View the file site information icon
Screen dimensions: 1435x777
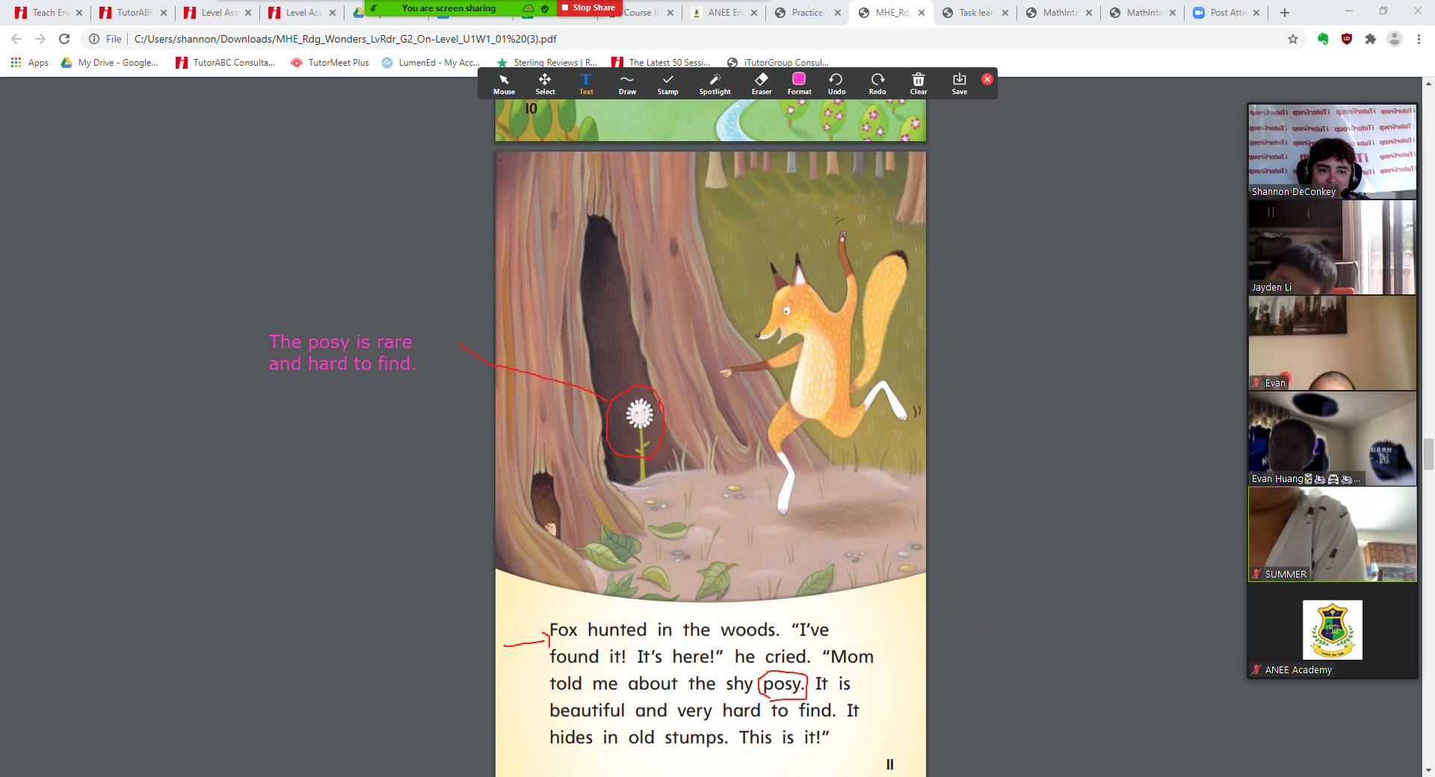(x=94, y=39)
